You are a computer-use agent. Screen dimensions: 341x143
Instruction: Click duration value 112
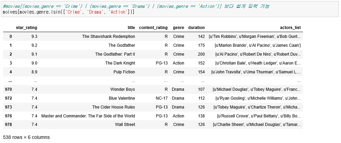tap(201, 98)
